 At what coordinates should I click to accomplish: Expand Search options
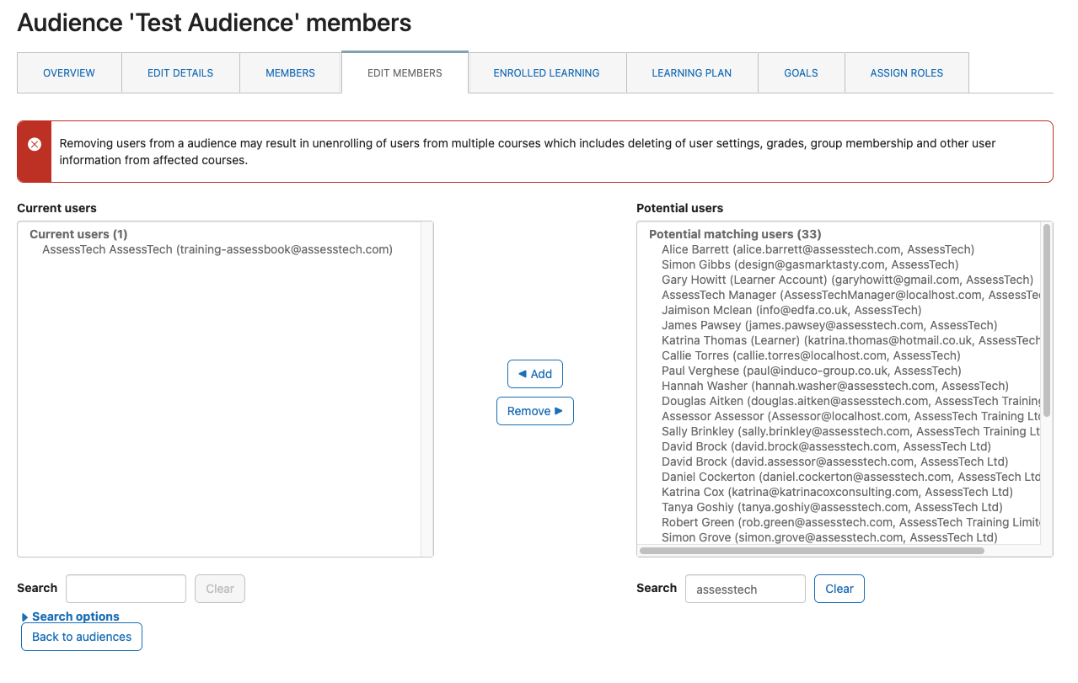pos(71,616)
